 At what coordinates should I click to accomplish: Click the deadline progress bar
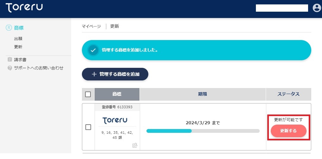[x=203, y=131]
